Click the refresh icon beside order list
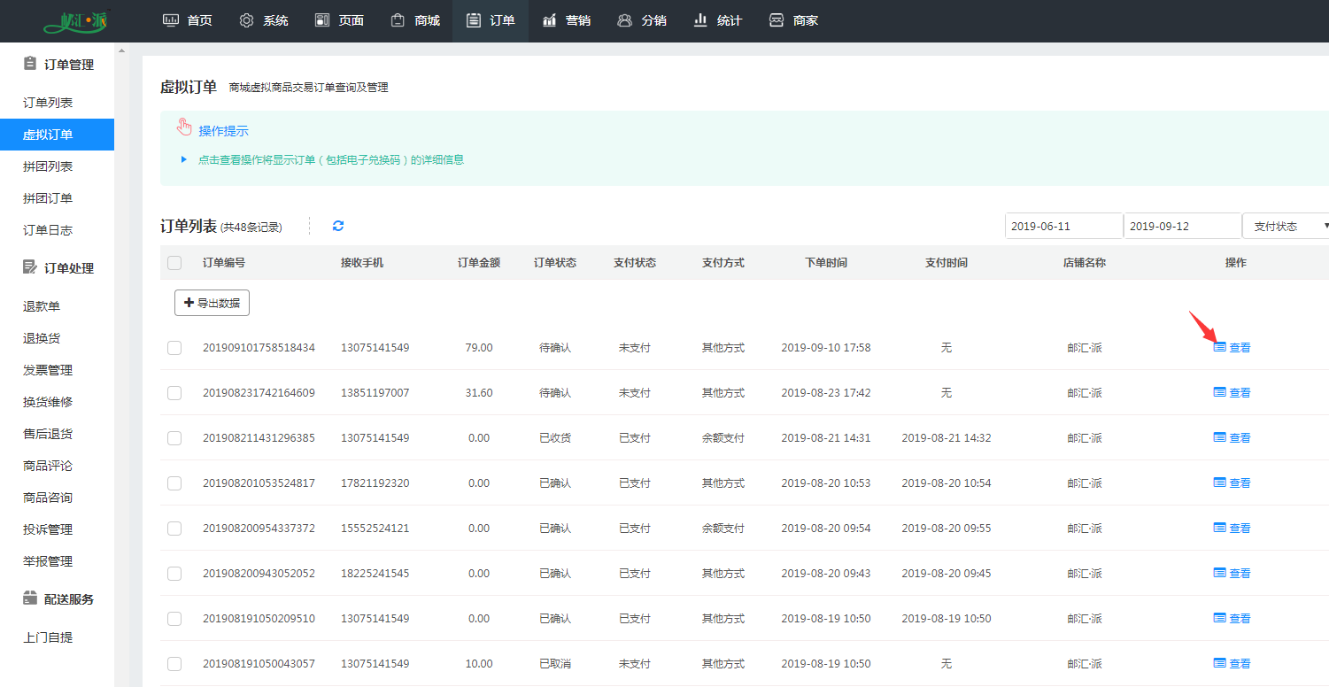Screen dimensions: 1329x687 tap(338, 226)
